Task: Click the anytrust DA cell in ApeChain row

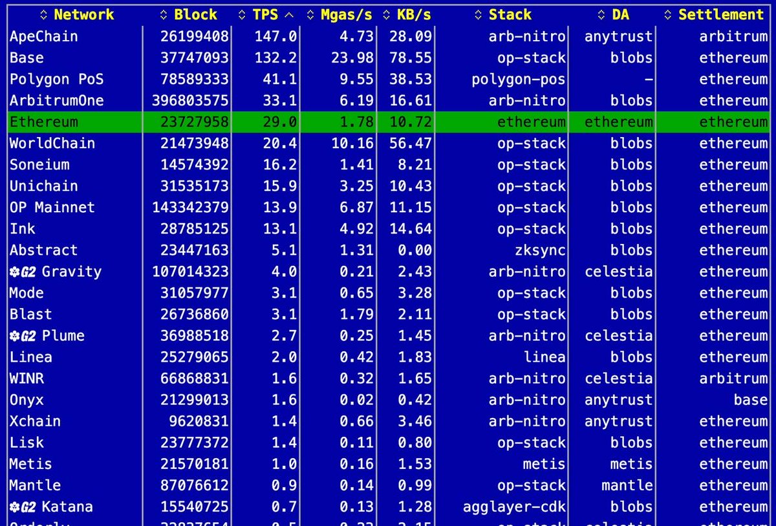Action: tap(619, 37)
